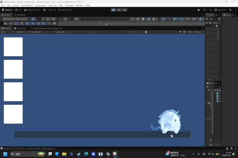Open the GameObject menu
Viewport: 238px width, 158px height.
coord(27,5)
